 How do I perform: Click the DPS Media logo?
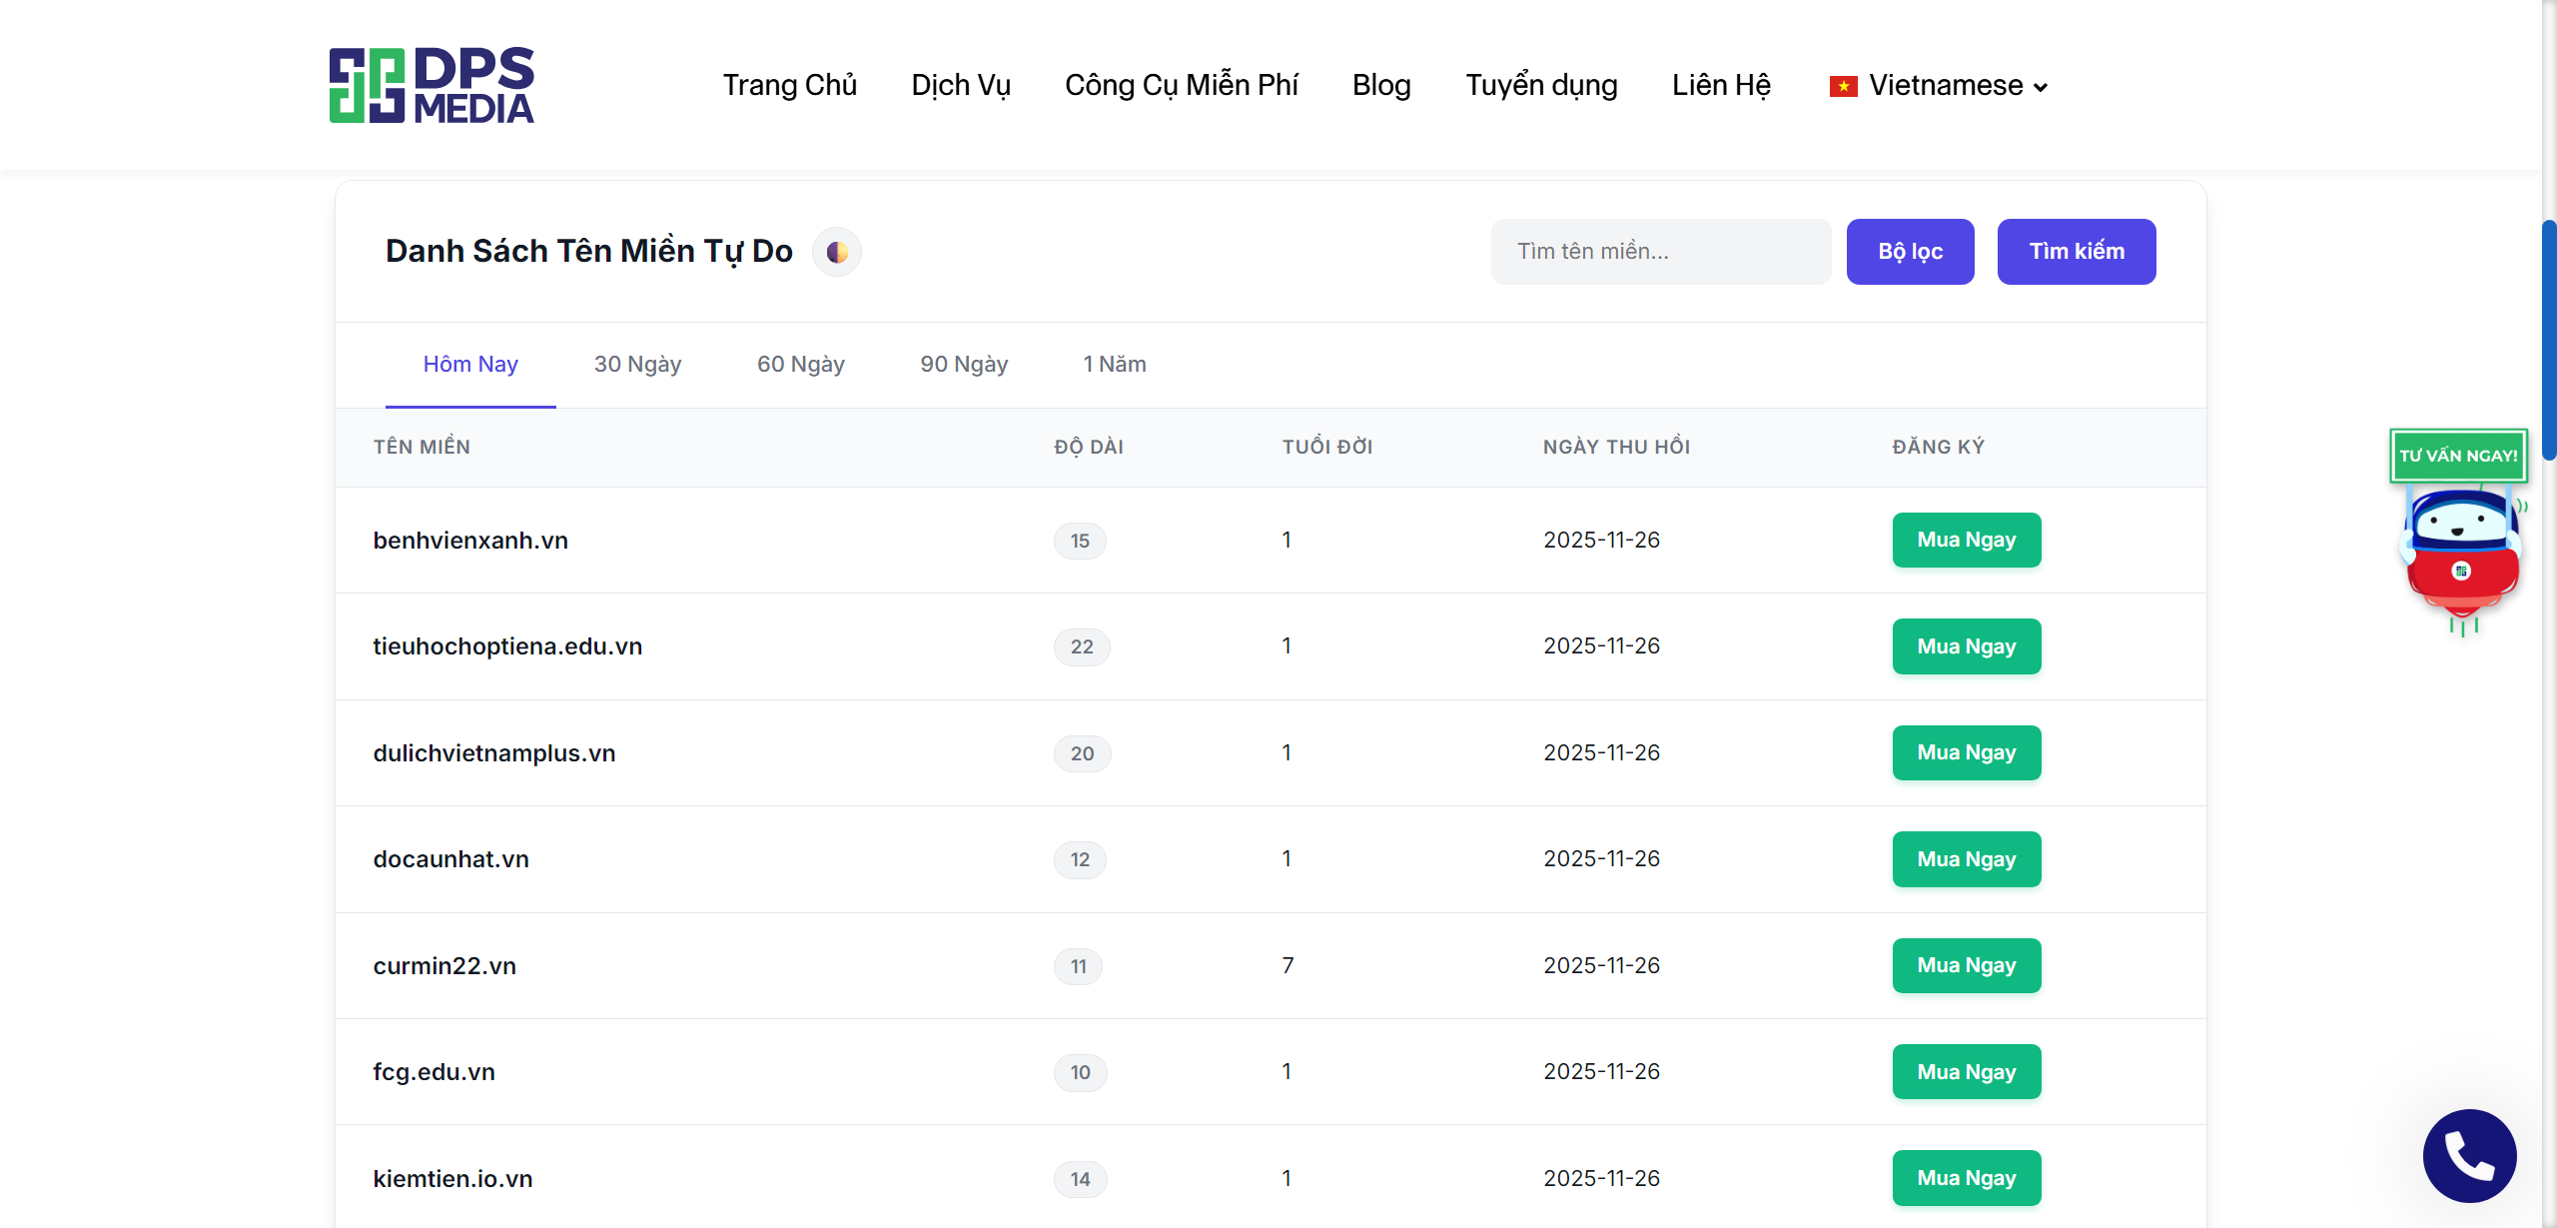pos(431,85)
